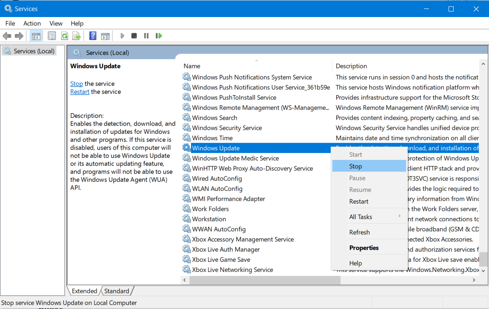This screenshot has width=489, height=309.
Task: Click the horizontal scrollbar thumb
Action: coord(265,280)
